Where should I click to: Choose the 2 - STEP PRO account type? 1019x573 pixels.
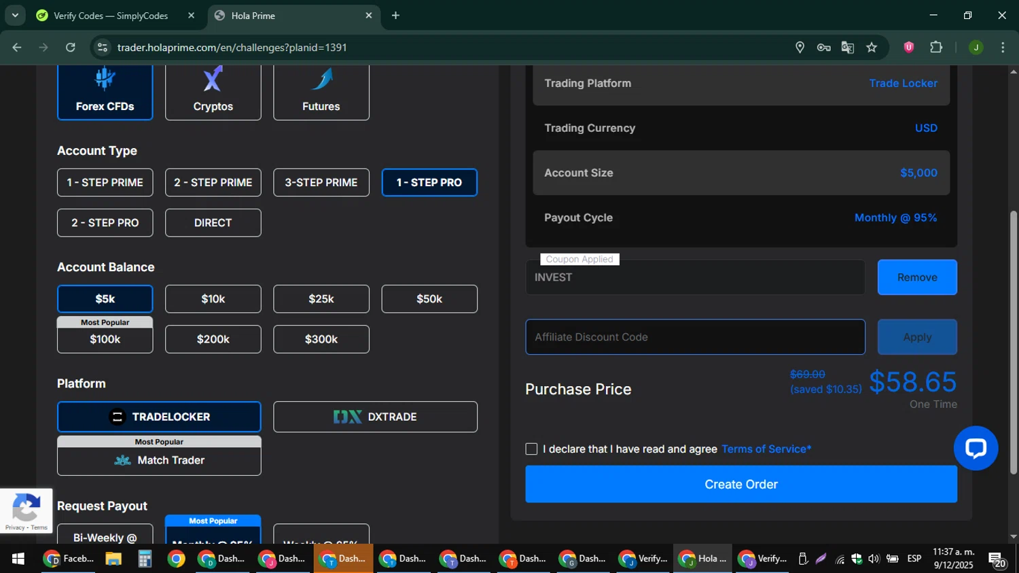coord(105,223)
